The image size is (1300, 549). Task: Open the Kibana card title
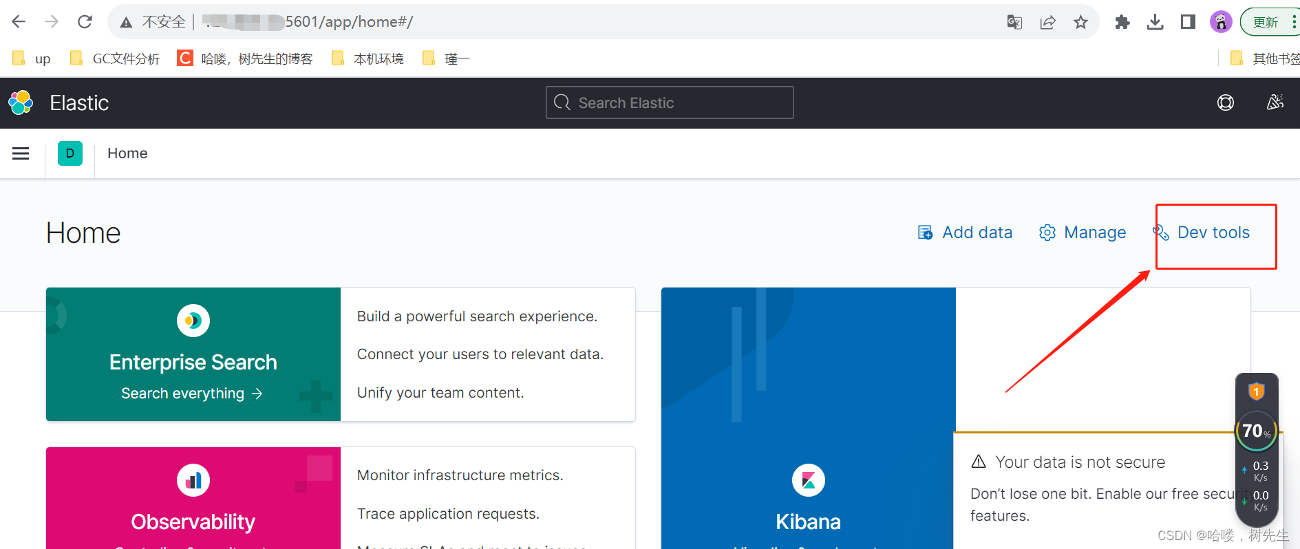809,522
